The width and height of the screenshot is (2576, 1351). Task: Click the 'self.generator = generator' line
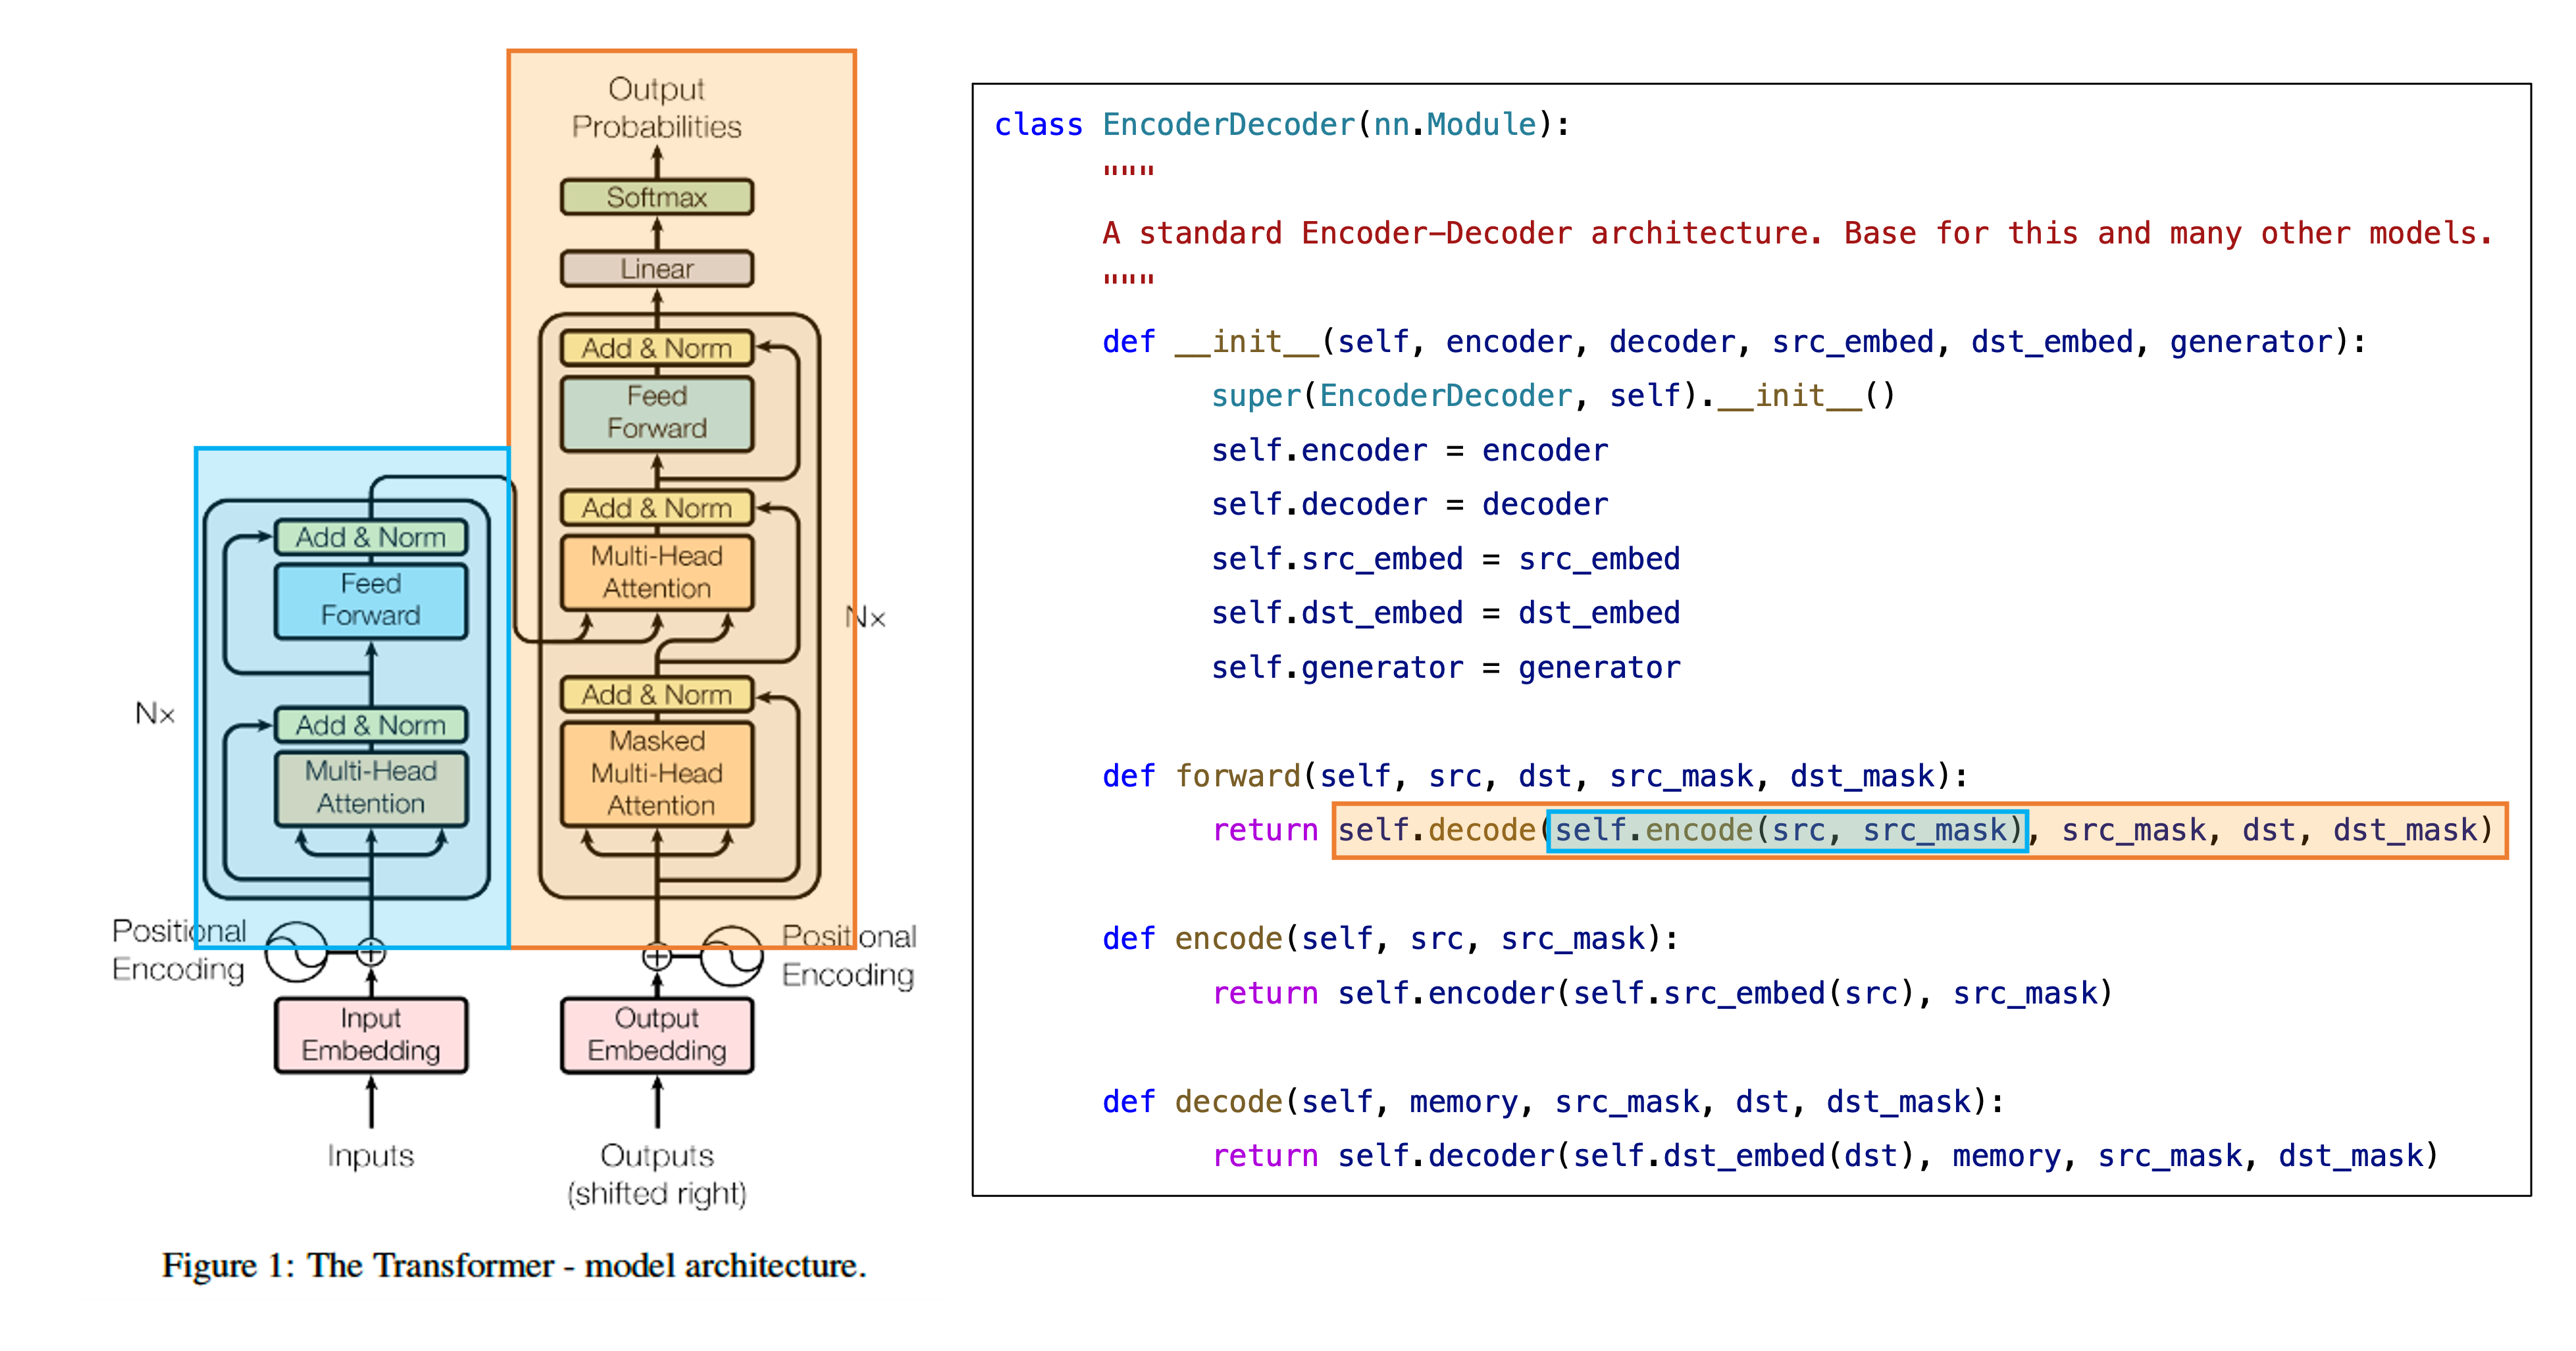pyautogui.click(x=1446, y=667)
